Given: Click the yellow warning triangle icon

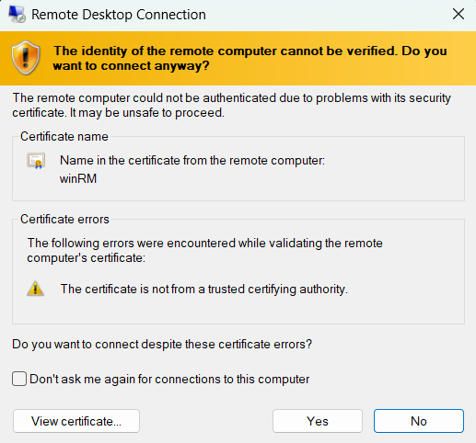Looking at the screenshot, I should click(36, 289).
